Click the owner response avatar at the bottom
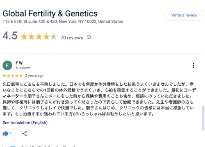 [x=13, y=146]
